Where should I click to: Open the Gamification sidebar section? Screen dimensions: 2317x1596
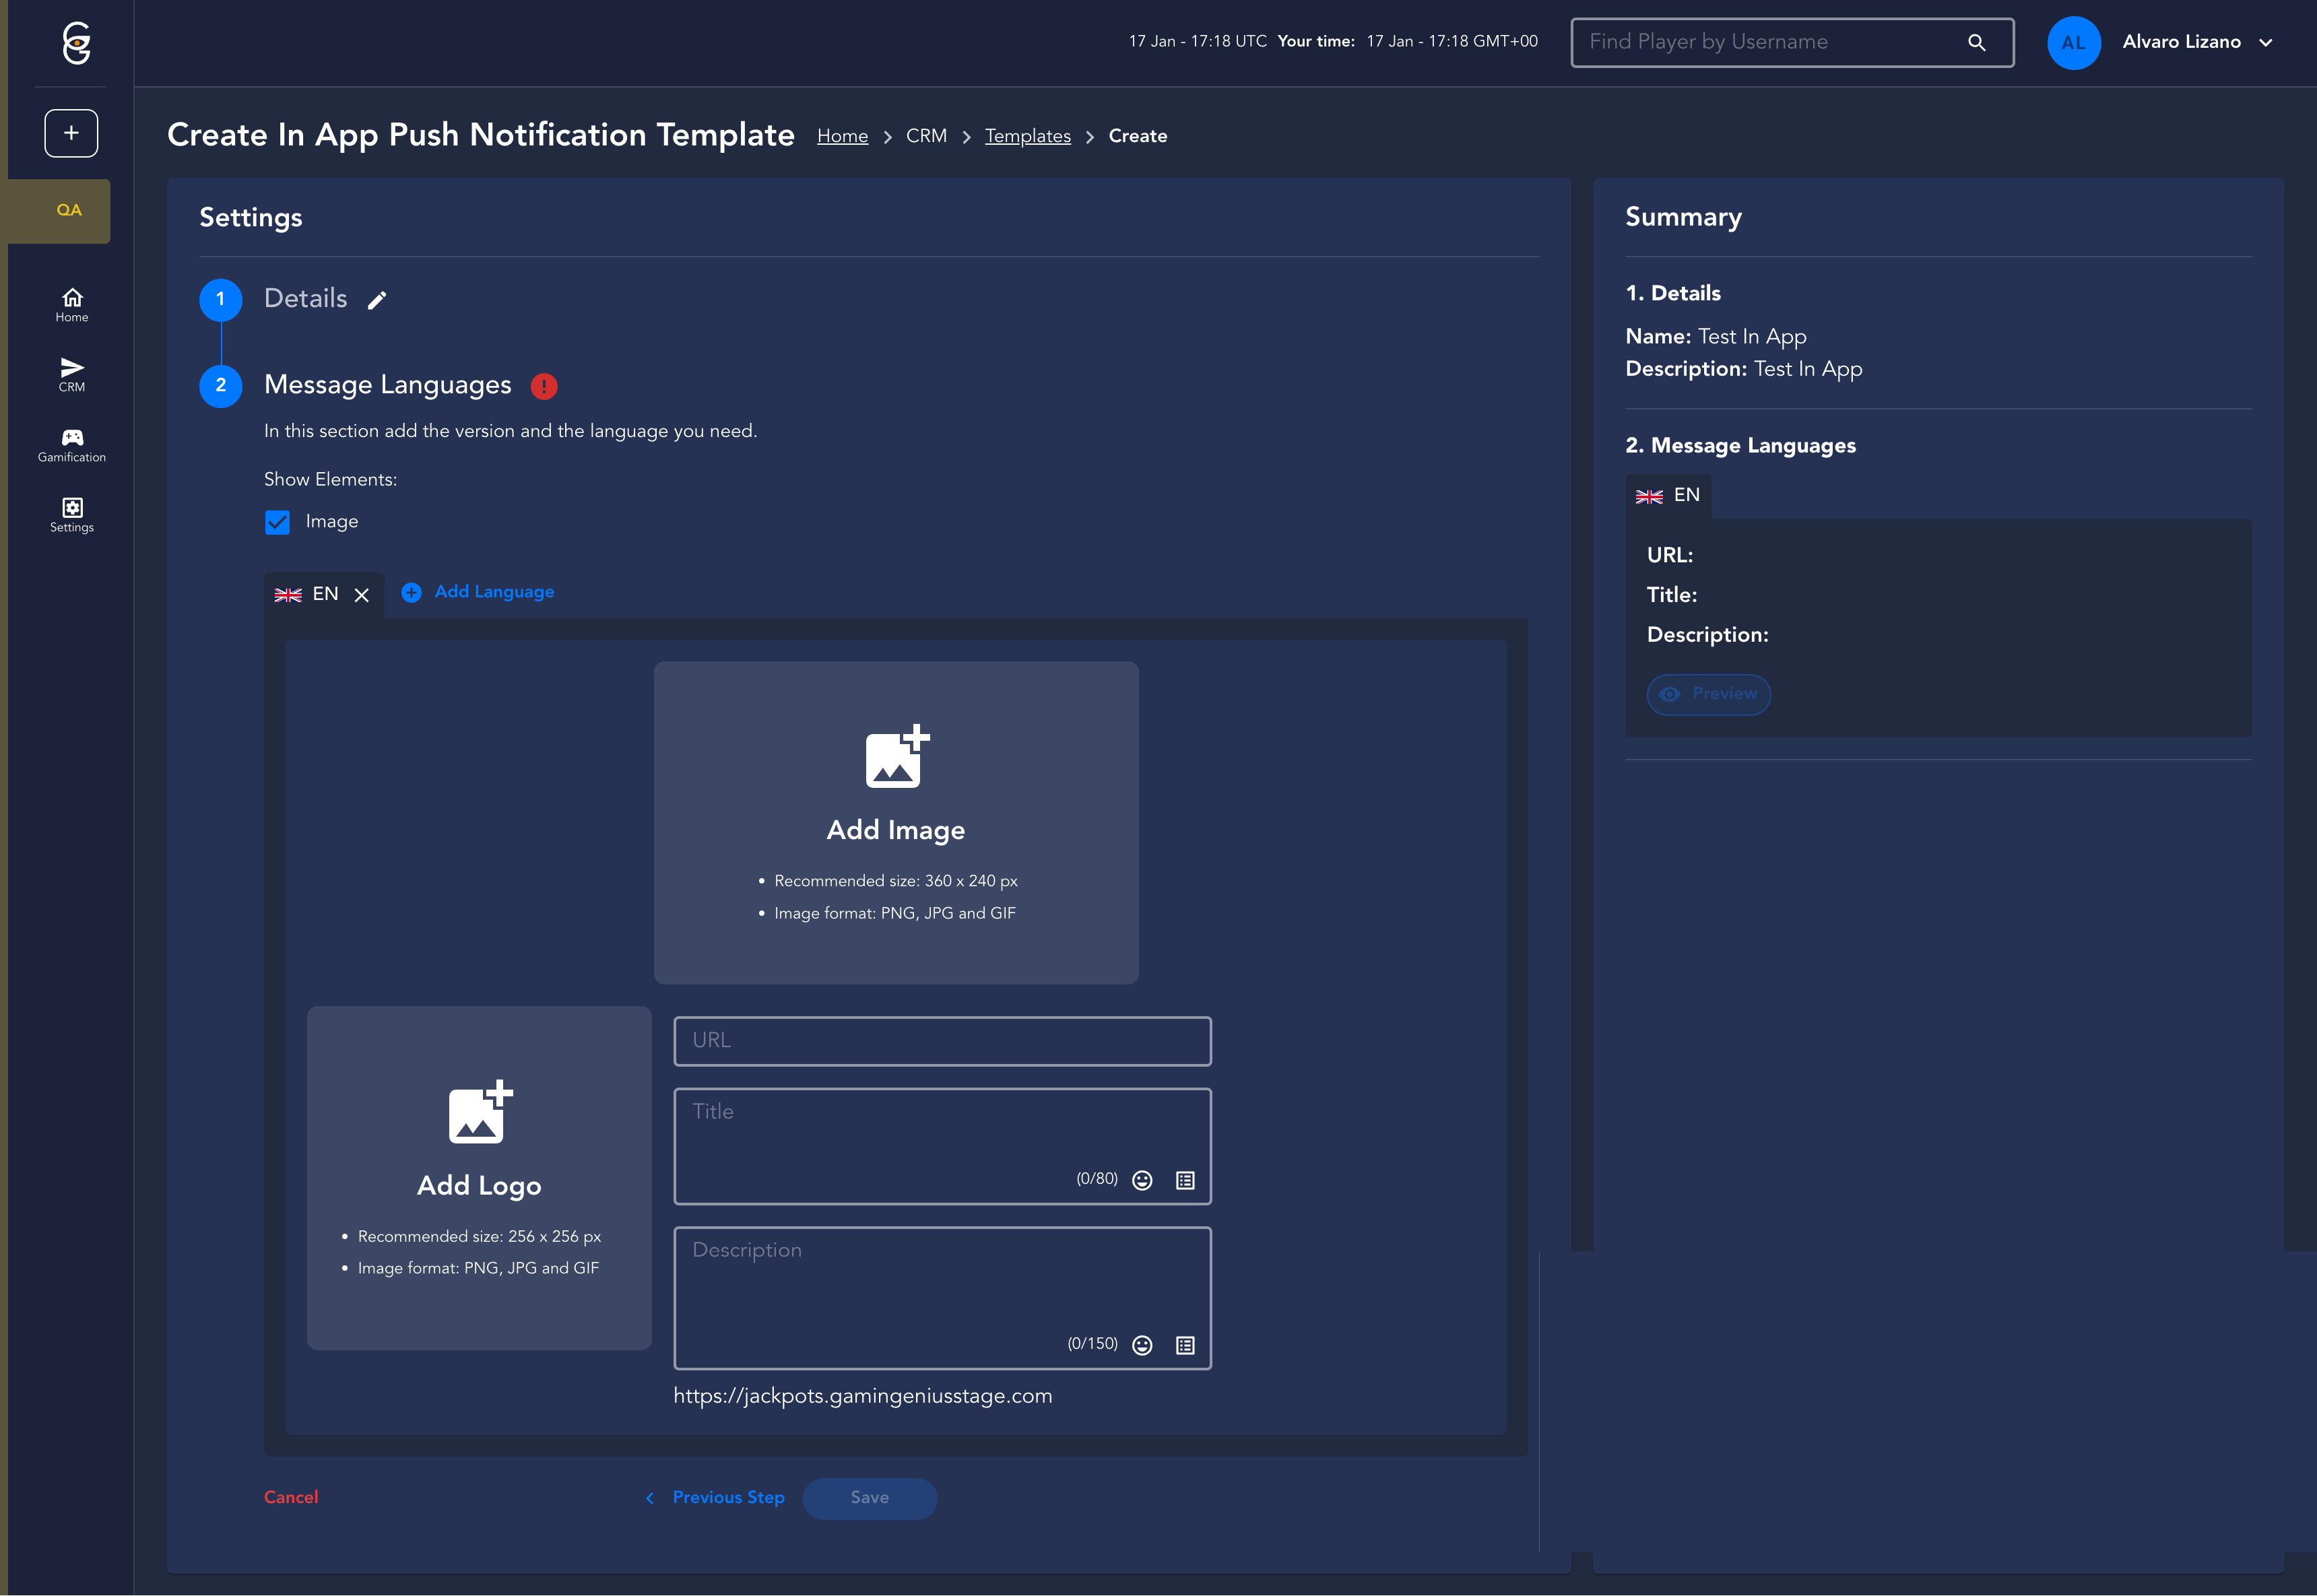point(72,445)
